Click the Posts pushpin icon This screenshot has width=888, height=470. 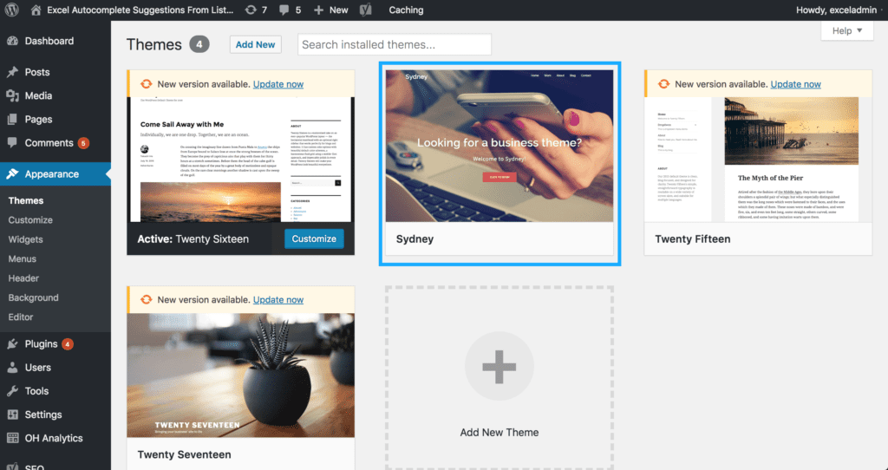click(12, 72)
